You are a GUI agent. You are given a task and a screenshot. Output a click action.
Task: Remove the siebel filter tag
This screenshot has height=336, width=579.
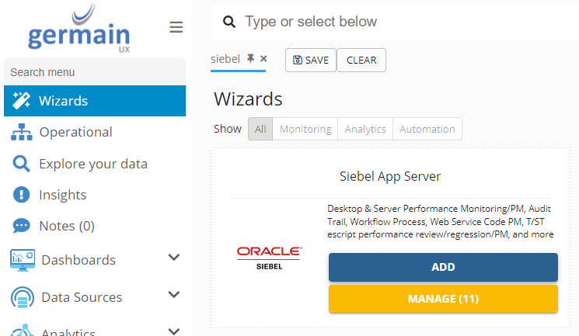click(263, 58)
